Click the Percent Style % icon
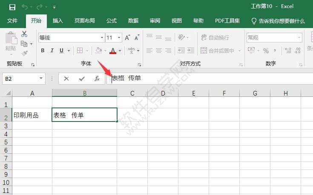313x195 pixels. (266, 51)
